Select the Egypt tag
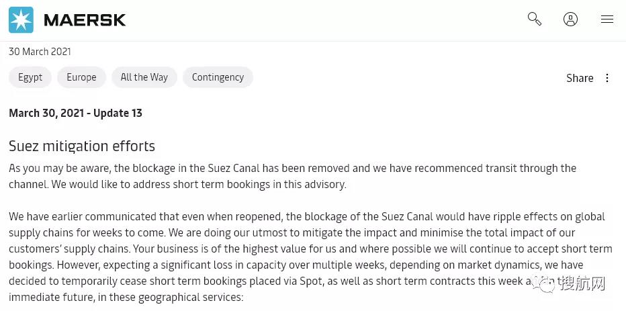The height and width of the screenshot is (311, 626). coord(30,77)
